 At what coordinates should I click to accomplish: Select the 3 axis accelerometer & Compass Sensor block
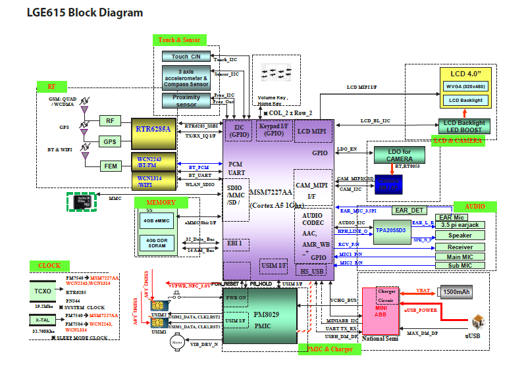[186, 78]
